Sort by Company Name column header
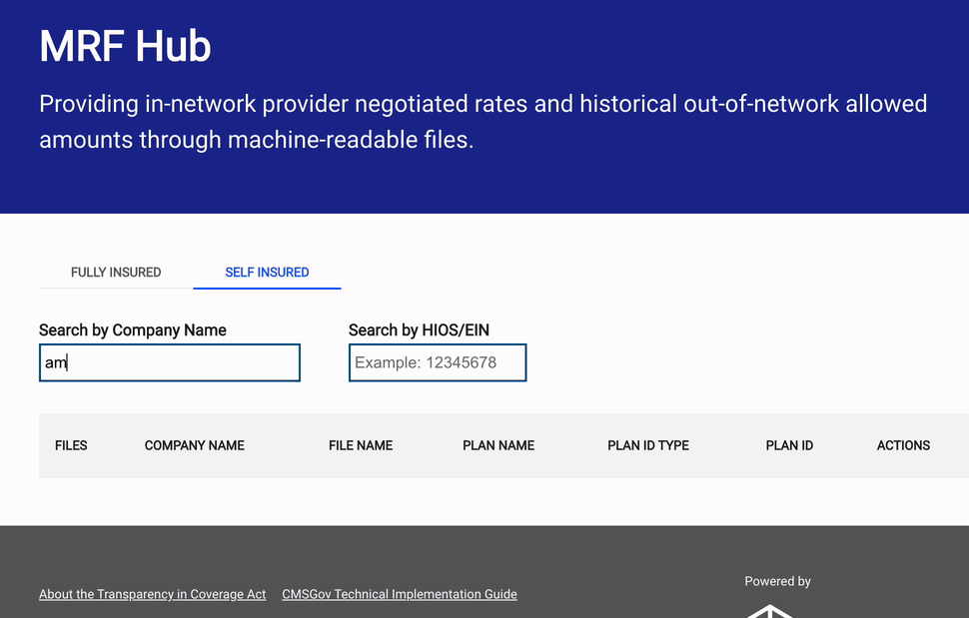This screenshot has width=969, height=618. [x=195, y=445]
